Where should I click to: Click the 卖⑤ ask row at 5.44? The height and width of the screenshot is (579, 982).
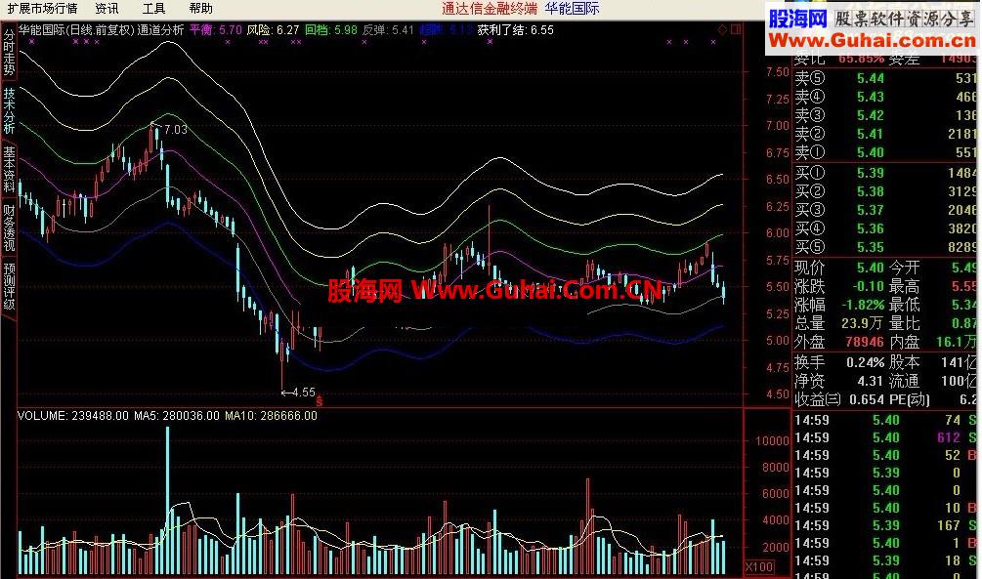[885, 78]
